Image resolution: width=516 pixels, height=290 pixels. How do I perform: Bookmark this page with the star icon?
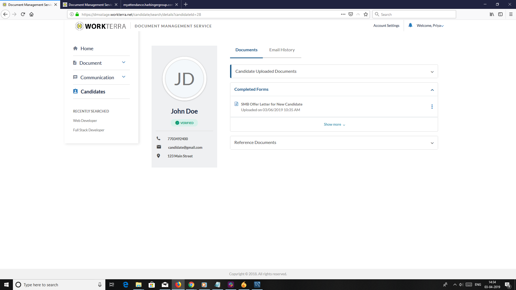[x=365, y=15]
